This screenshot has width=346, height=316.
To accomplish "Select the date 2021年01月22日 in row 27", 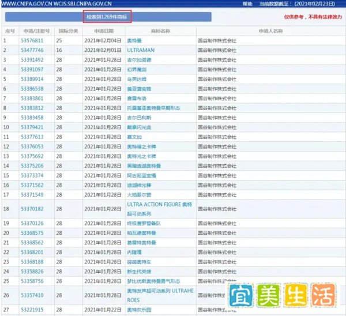I will point(103,310).
